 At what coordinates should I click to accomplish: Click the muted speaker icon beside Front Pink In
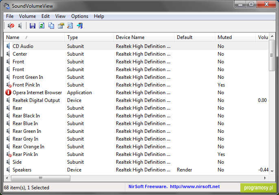(x=9, y=85)
